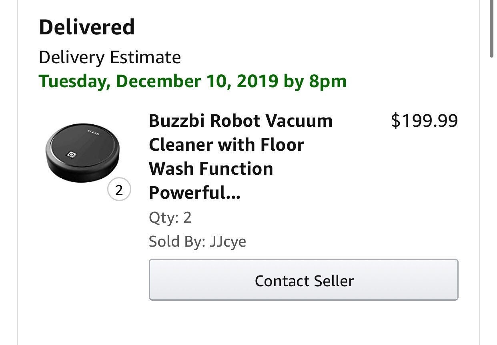Open the robot vacuum product thumbnail
The width and height of the screenshot is (497, 345).
point(82,153)
